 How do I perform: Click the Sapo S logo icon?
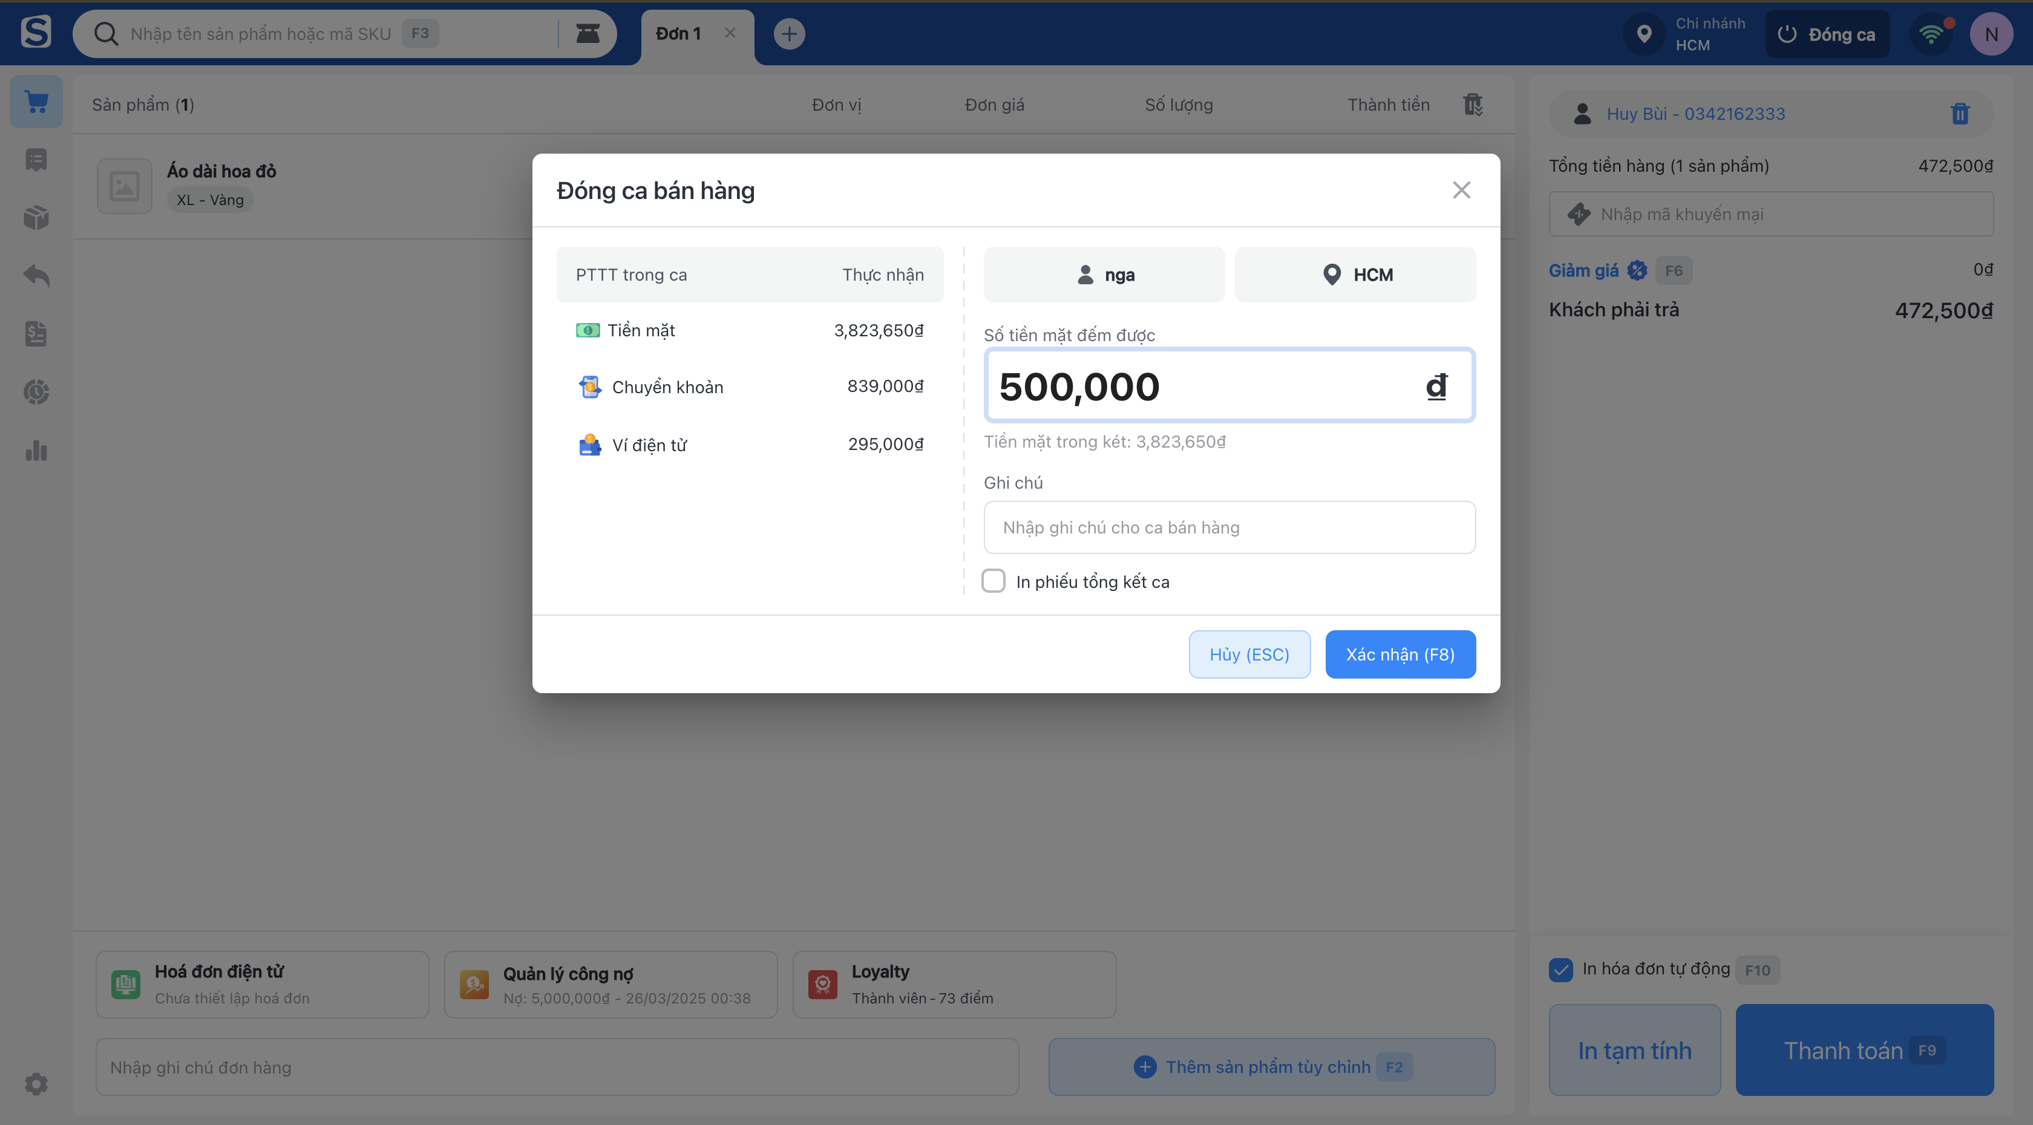[36, 32]
